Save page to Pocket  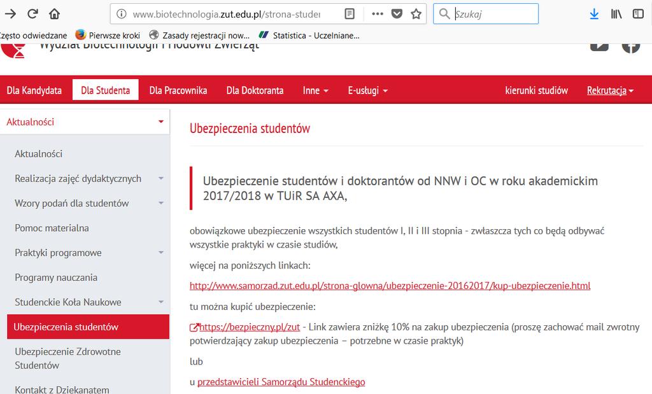coord(397,14)
